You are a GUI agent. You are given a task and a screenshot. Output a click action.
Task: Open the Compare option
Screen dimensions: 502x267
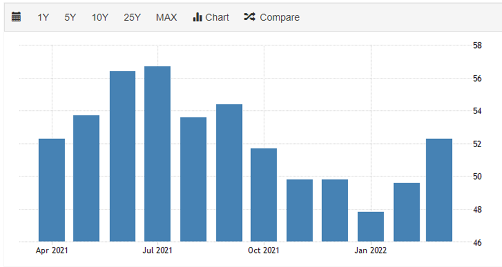point(271,17)
